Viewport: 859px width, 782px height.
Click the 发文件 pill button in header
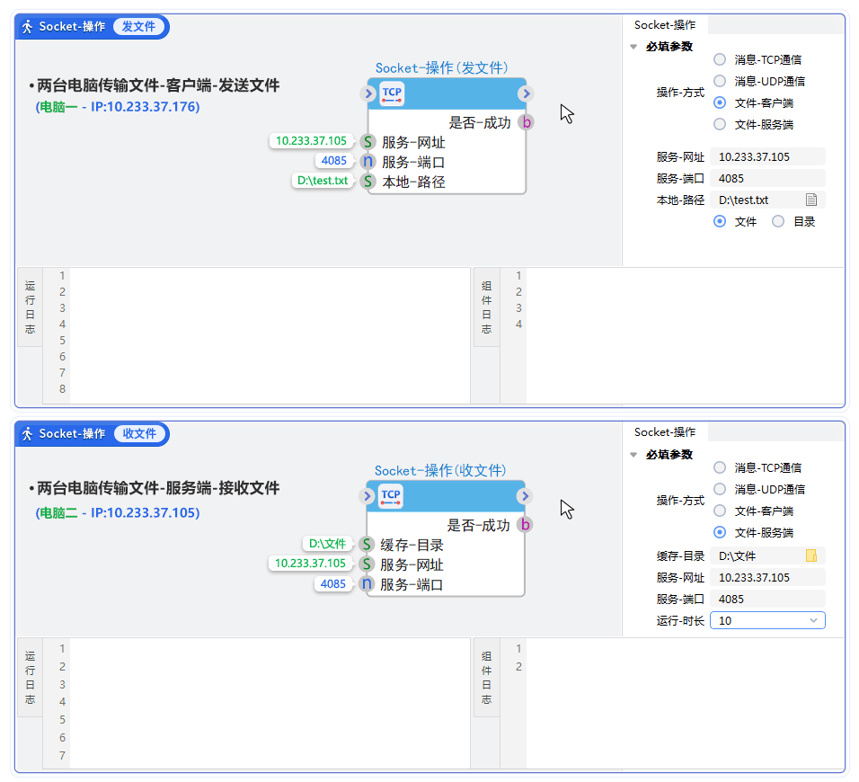tap(138, 27)
